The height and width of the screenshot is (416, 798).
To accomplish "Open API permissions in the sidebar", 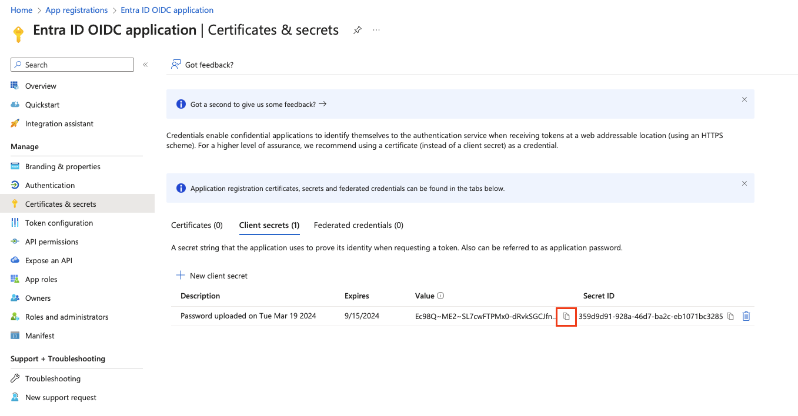I will click(x=52, y=241).
